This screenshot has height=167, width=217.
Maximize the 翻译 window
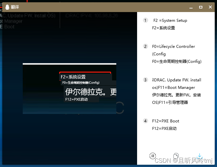coord(201,7)
